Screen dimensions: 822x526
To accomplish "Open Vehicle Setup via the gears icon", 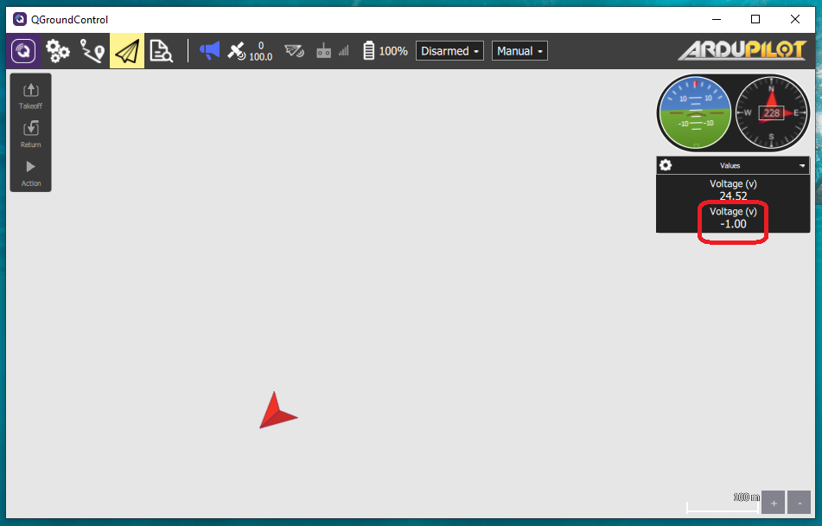I will (x=57, y=50).
